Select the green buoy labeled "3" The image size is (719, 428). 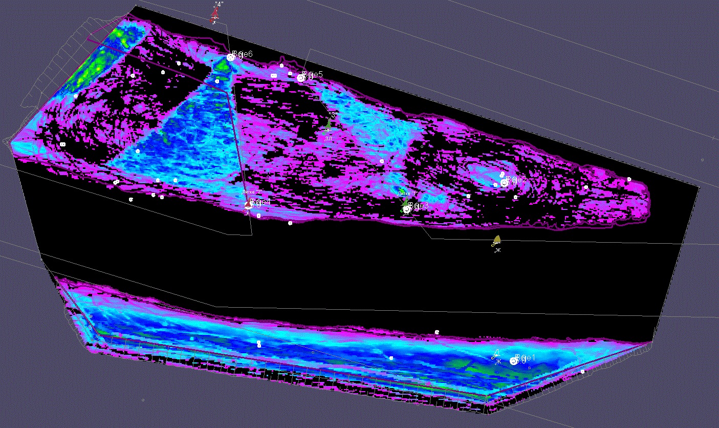tap(329, 124)
